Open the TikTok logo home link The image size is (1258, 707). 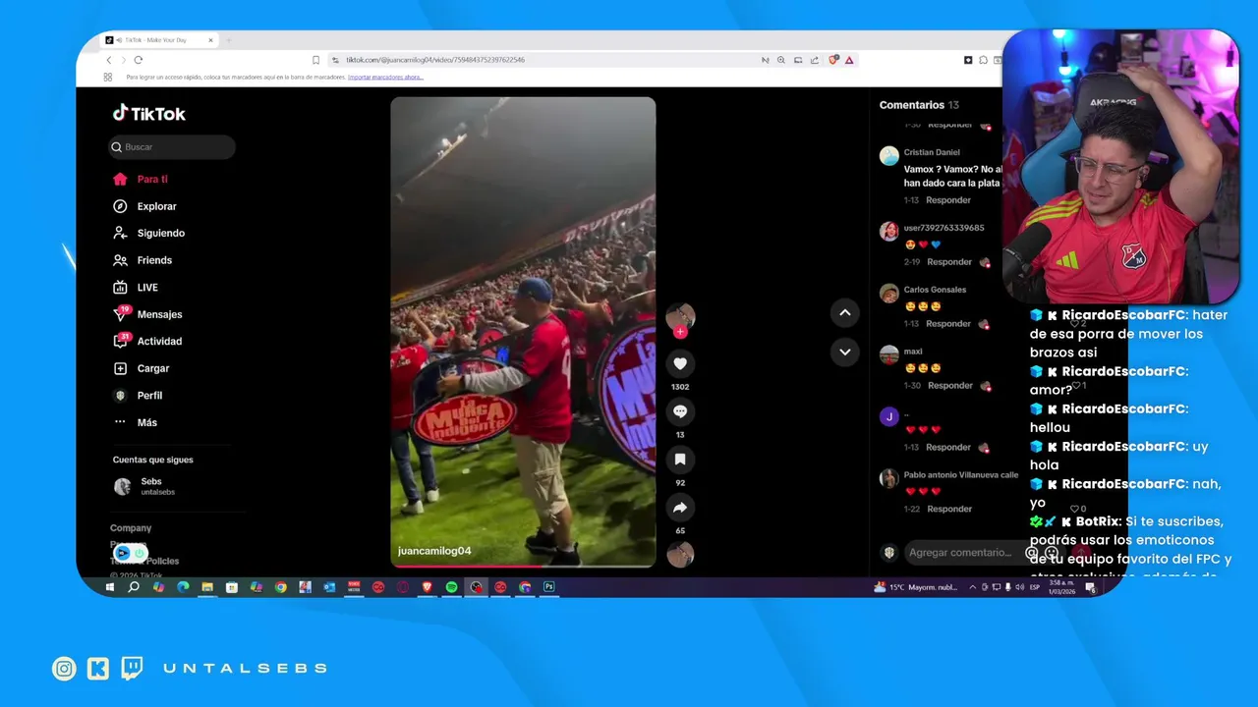tap(148, 114)
